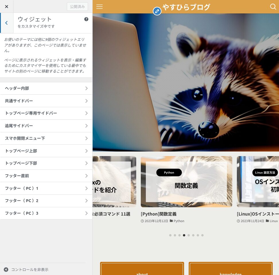279x275 pixels.
Task: Click the black Python category badge
Action: 169,172
